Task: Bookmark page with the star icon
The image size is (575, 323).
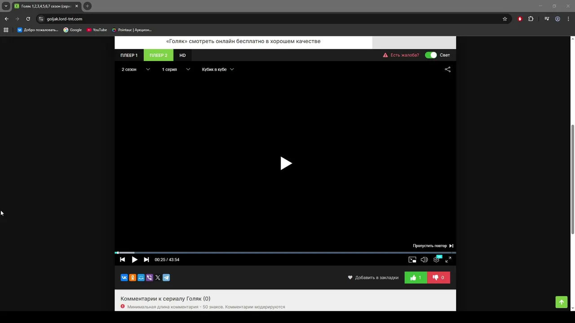Action: (x=505, y=19)
